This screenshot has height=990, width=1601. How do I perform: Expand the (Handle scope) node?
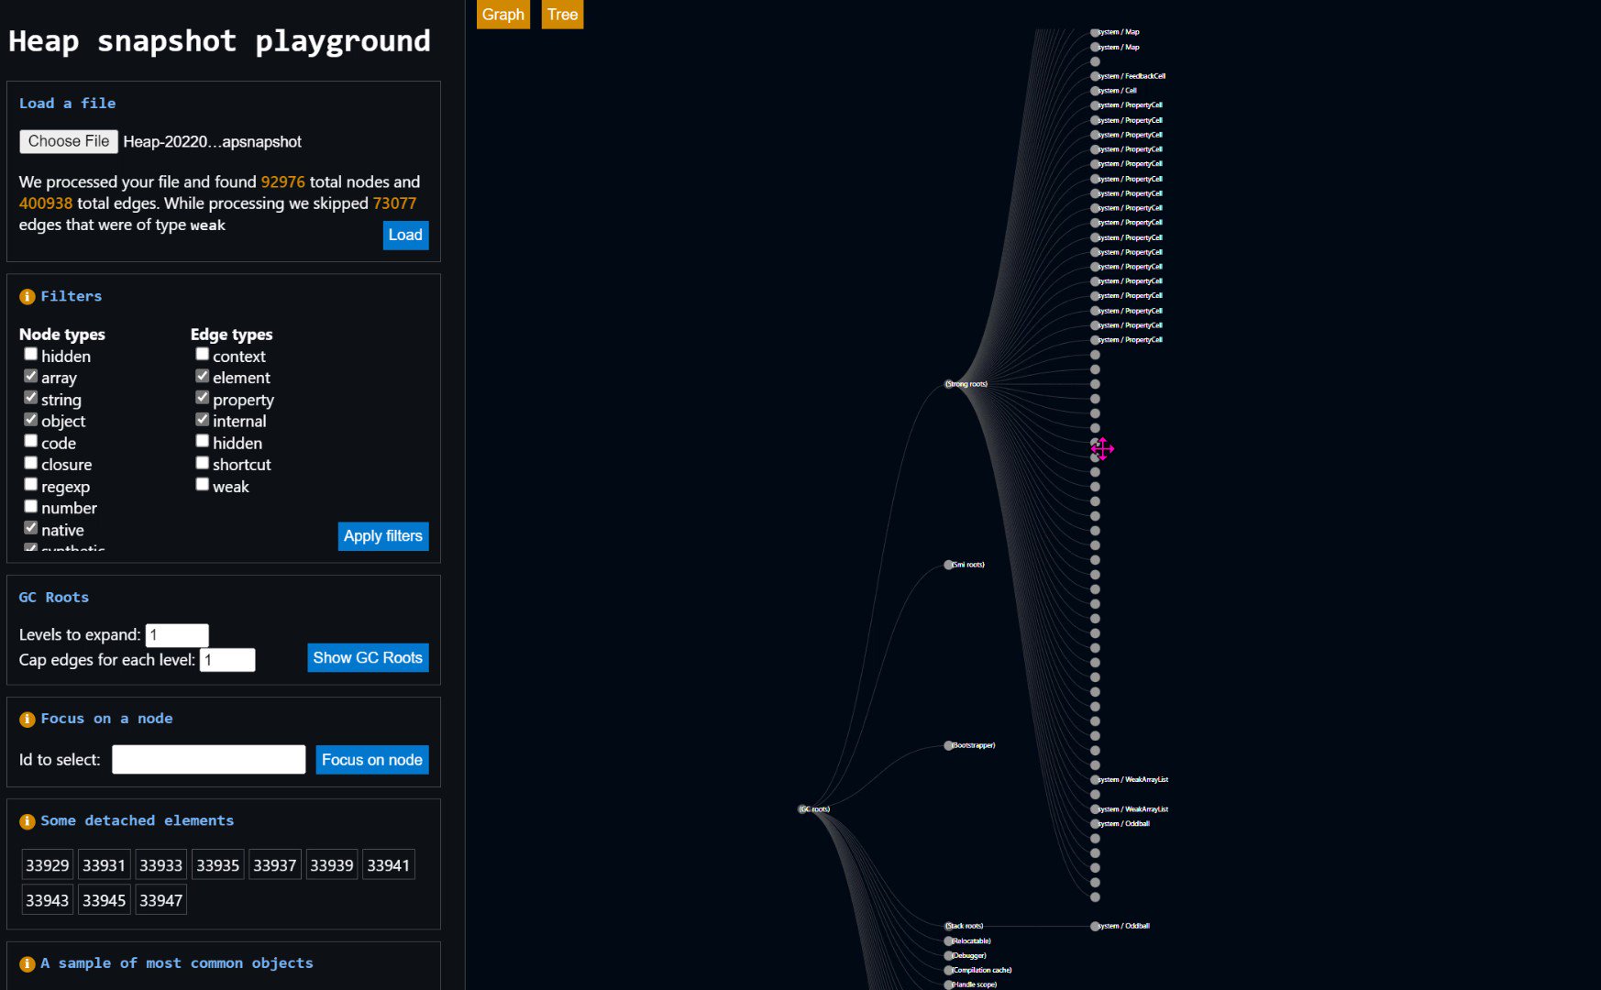click(x=946, y=984)
